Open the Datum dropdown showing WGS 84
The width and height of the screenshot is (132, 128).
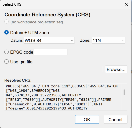[49, 40]
